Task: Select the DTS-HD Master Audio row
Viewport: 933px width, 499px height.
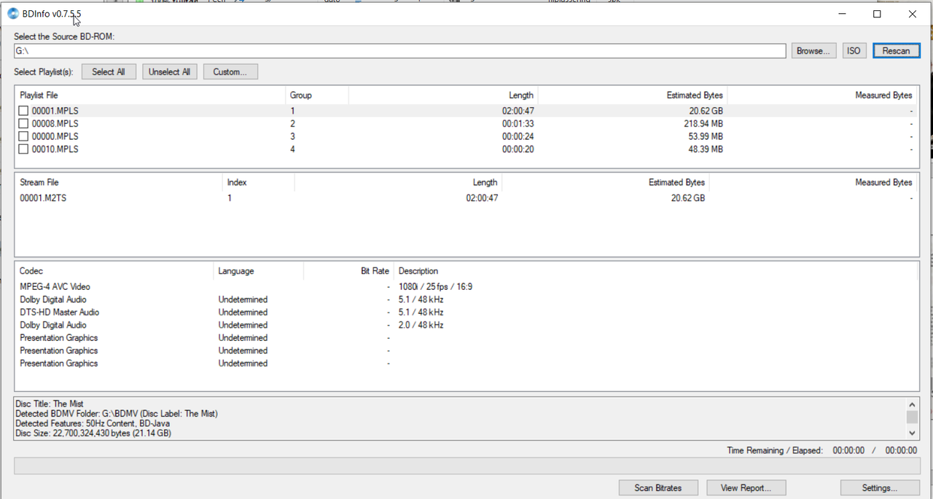Action: 466,313
